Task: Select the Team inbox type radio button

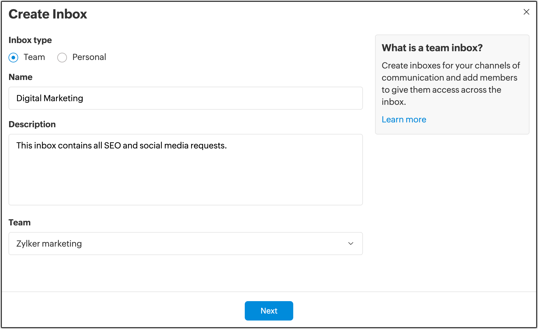Action: [13, 57]
